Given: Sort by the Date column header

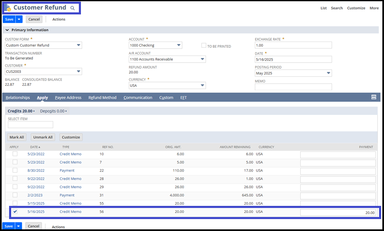Looking at the screenshot, I should pos(35,147).
